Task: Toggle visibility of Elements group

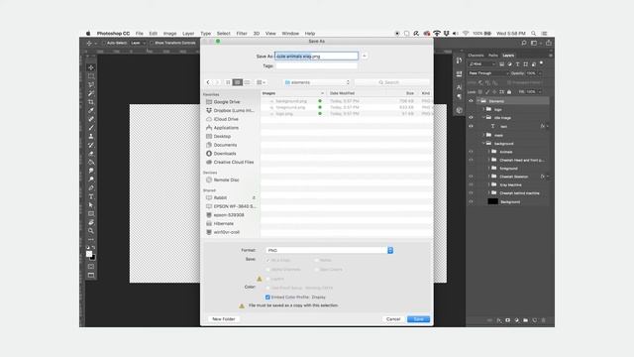Action: pyautogui.click(x=471, y=101)
